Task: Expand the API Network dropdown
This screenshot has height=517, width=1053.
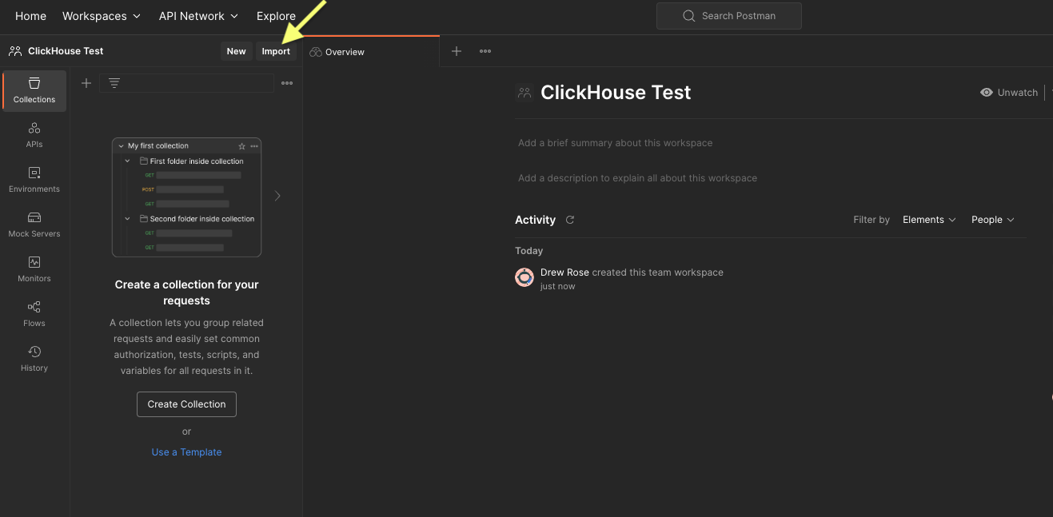Action: (x=198, y=16)
